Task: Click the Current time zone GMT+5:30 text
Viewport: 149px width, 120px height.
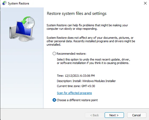Action: [76, 86]
